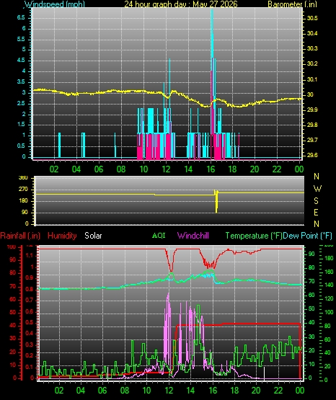Click hour 08 under the windspeed chart
Image resolution: width=336 pixels, height=400 pixels.
coord(121,169)
